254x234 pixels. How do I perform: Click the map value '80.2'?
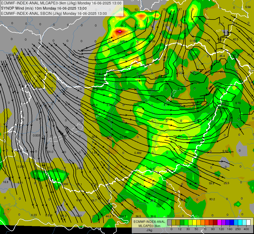coord(212,199)
